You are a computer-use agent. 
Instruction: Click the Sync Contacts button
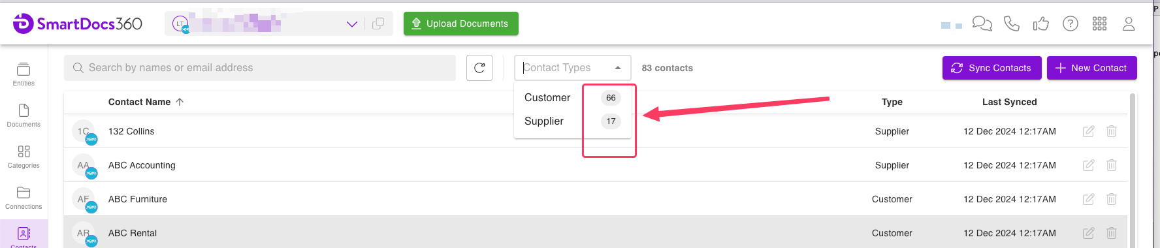coord(991,68)
